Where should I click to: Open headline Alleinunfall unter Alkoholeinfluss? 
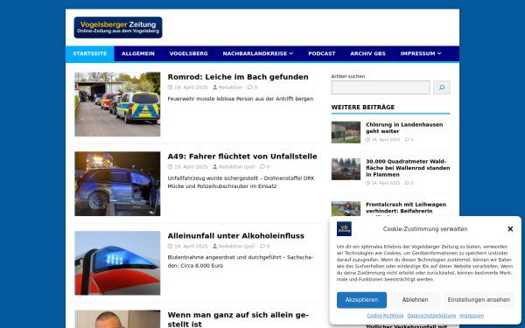click(x=235, y=235)
